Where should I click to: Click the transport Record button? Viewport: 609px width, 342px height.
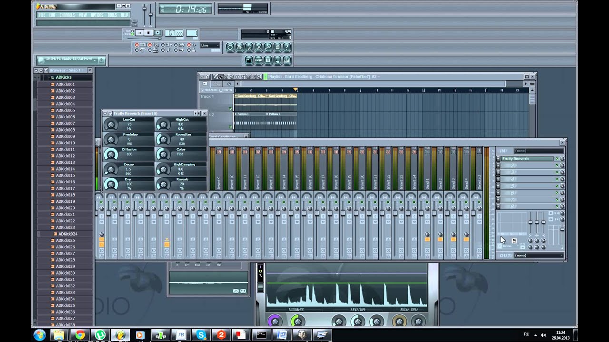coord(157,33)
